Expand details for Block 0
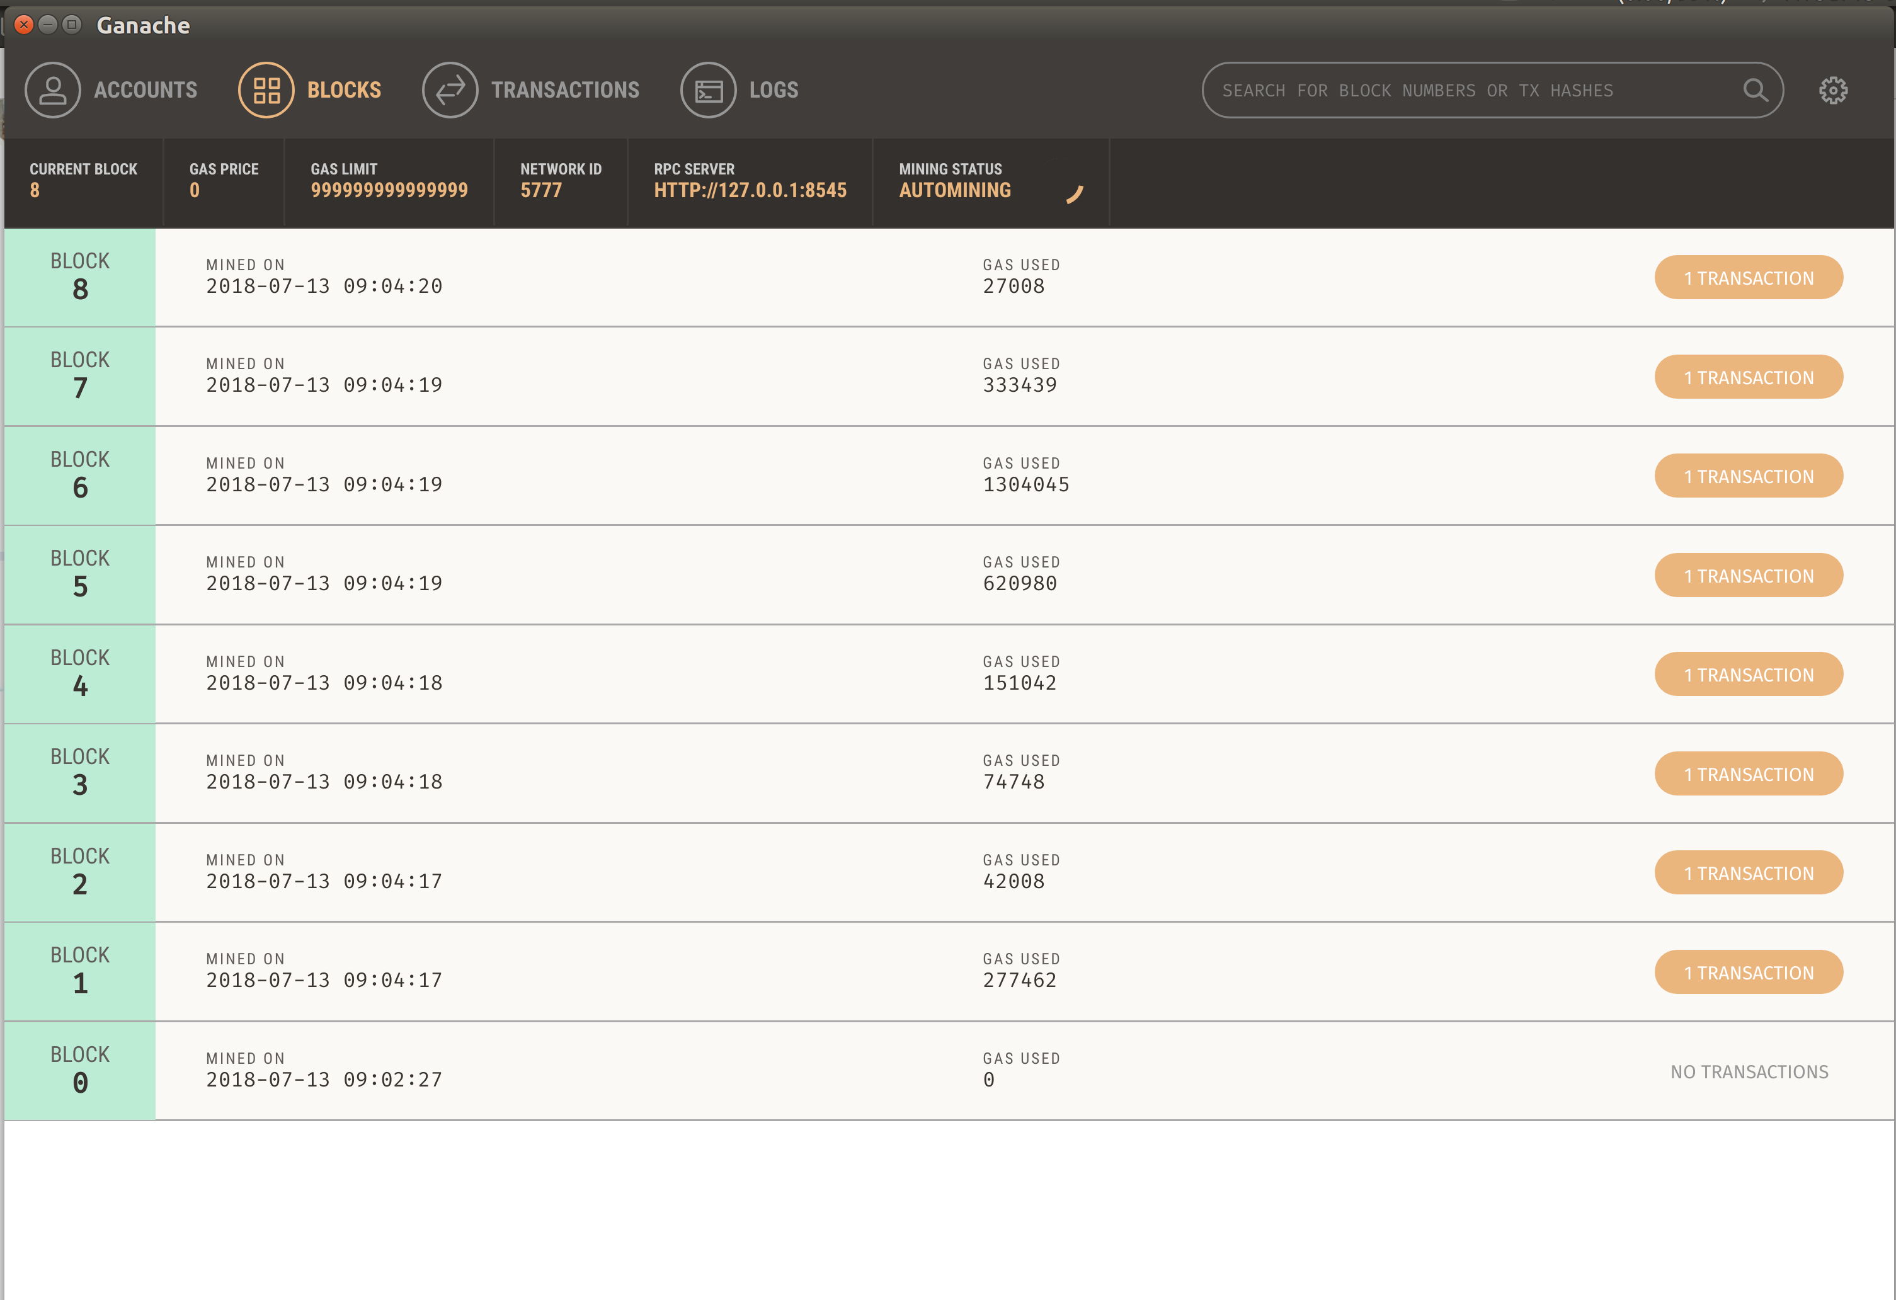Screen dimensions: 1896x1300 click(571, 1070)
